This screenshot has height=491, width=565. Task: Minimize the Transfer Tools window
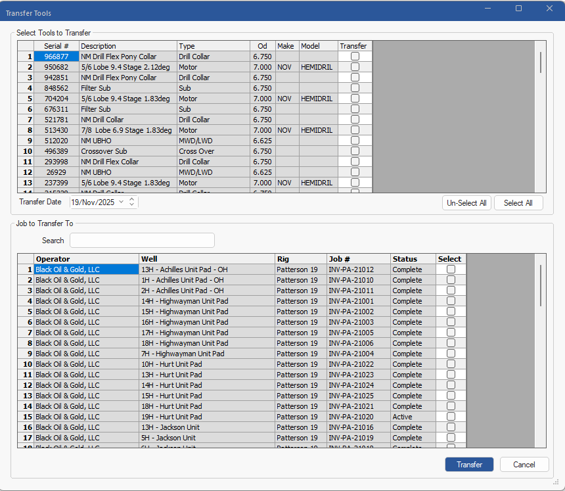[x=487, y=9]
